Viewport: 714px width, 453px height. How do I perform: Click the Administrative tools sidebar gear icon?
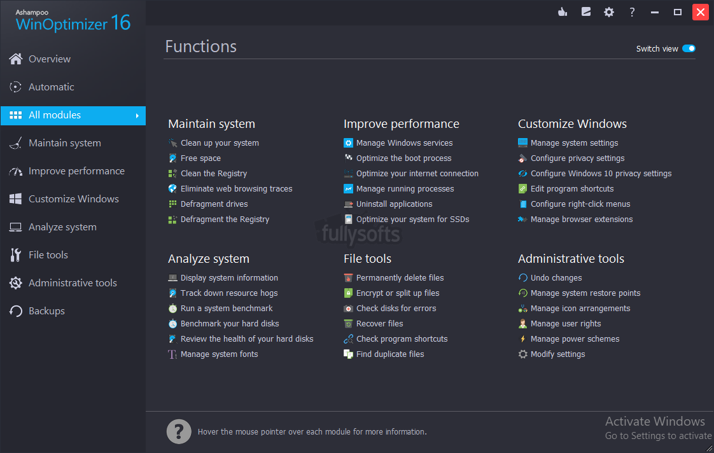[15, 283]
